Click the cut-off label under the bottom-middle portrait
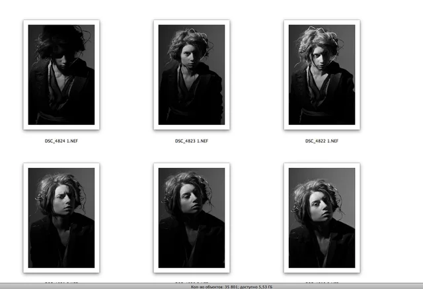The height and width of the screenshot is (289, 423). click(192, 282)
